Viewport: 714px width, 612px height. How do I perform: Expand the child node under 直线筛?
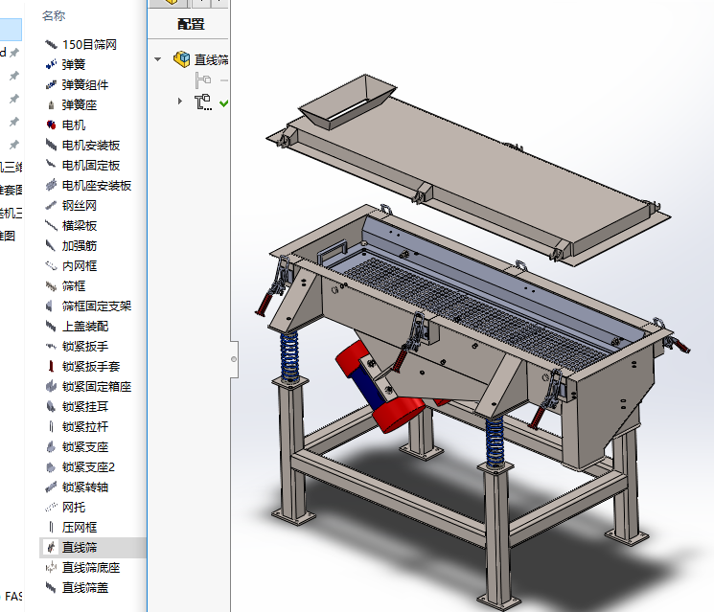click(x=180, y=101)
